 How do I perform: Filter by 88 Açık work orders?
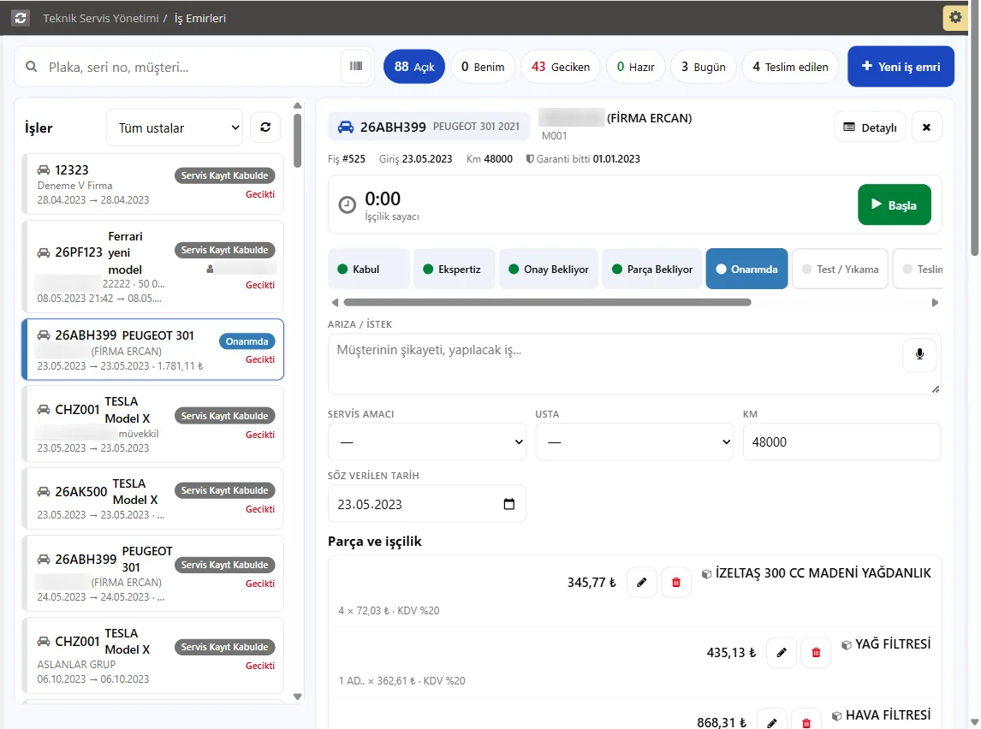[414, 66]
